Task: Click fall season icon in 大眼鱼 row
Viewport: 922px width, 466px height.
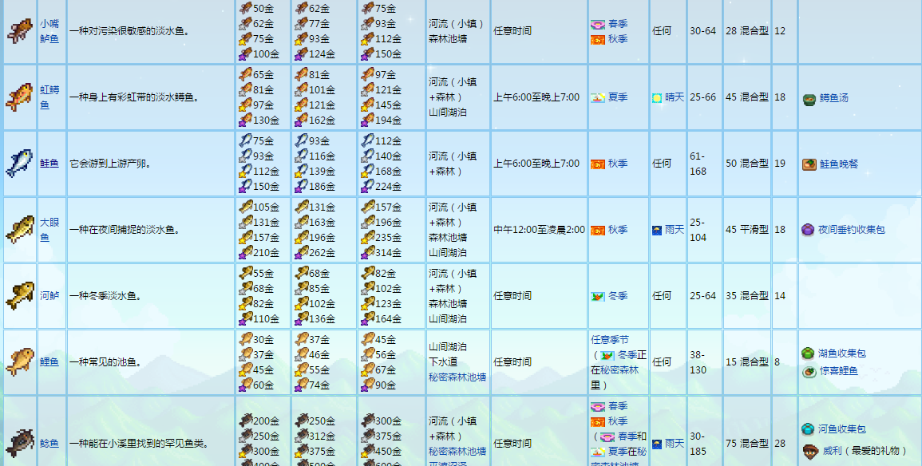Action: 598,230
